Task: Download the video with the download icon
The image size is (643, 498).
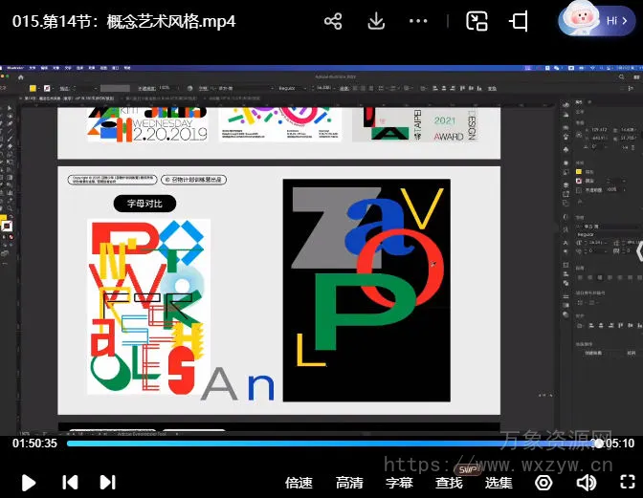Action: [376, 21]
